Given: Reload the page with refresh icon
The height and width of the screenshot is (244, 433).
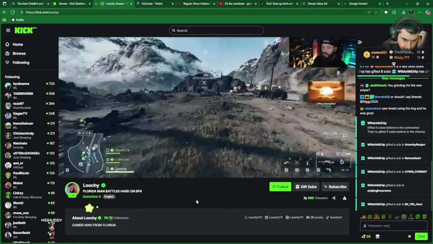Looking at the screenshot, I should [x=13, y=12].
